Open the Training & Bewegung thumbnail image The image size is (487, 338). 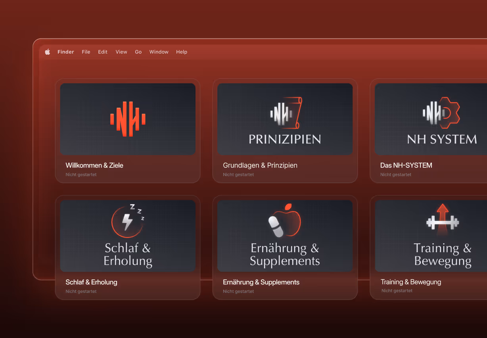point(431,236)
